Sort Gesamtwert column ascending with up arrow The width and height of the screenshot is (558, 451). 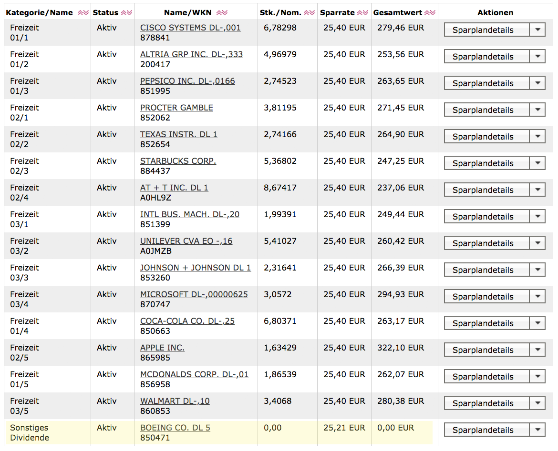coord(427,13)
